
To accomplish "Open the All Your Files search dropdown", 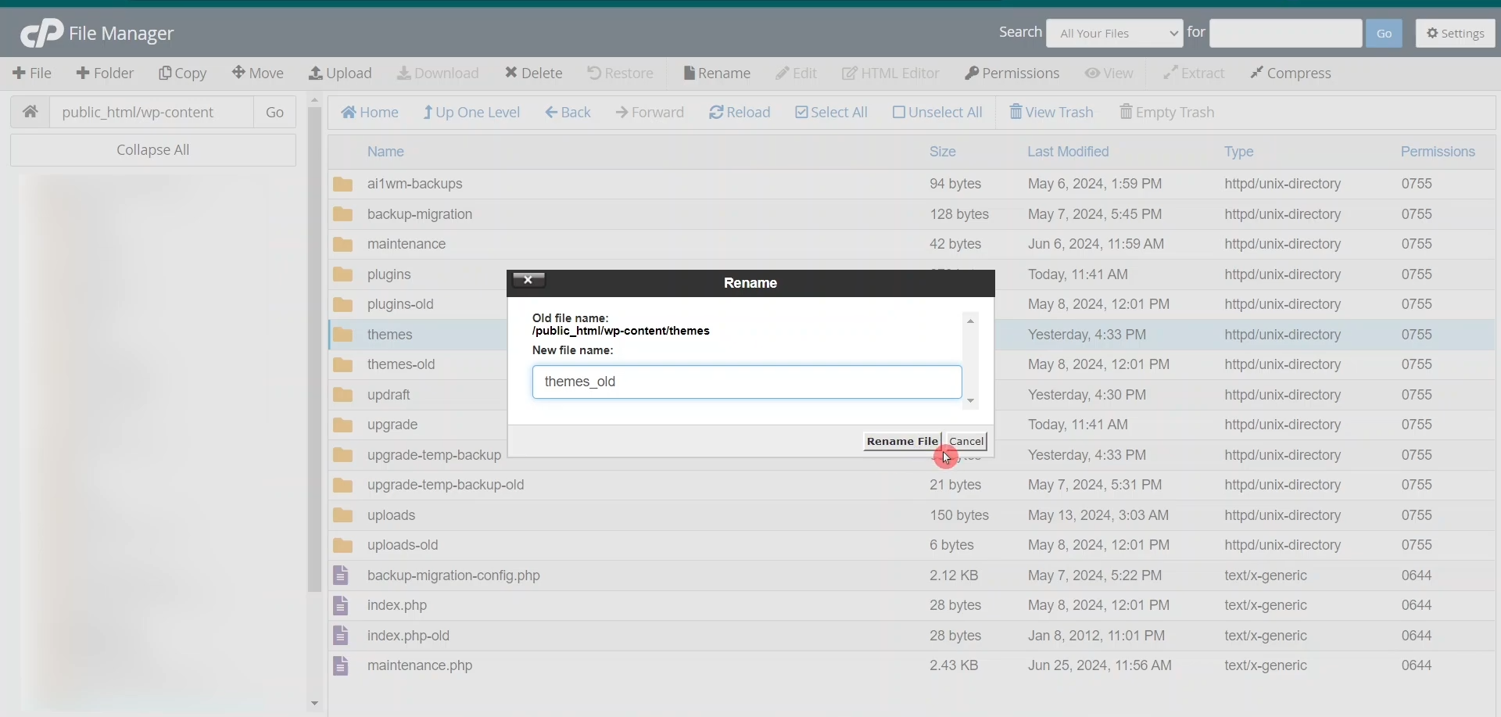I will [1114, 34].
